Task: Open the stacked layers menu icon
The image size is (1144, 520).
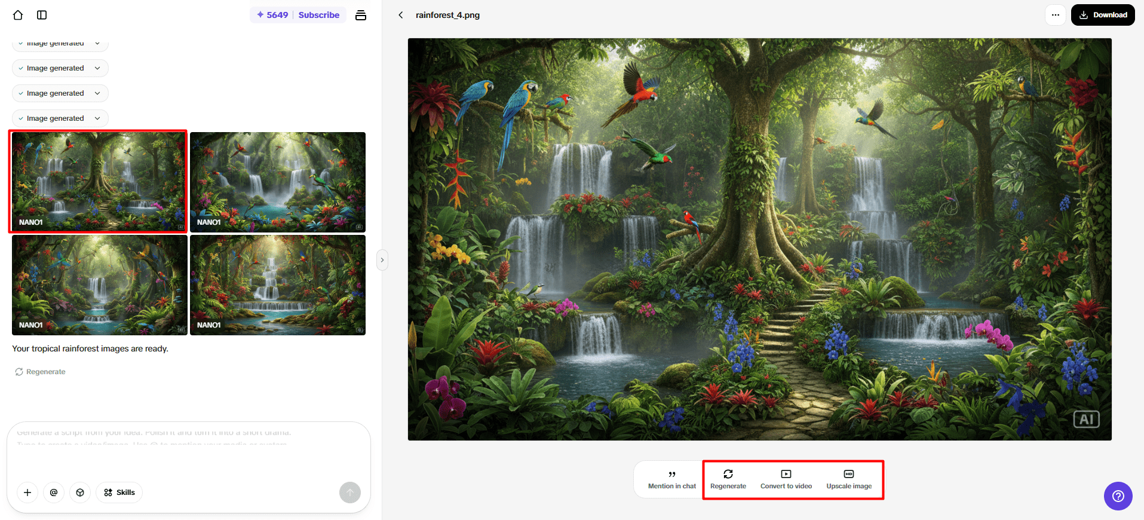Action: (361, 15)
